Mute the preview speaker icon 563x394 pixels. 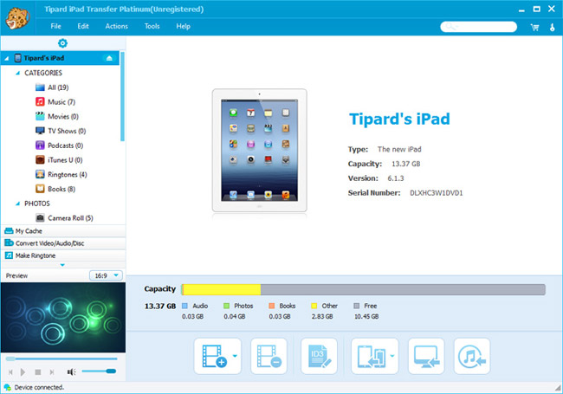(x=71, y=371)
